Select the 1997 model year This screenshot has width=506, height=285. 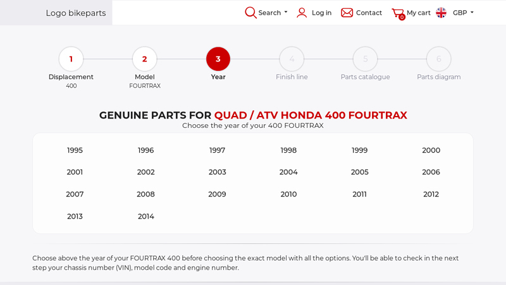[x=217, y=150]
